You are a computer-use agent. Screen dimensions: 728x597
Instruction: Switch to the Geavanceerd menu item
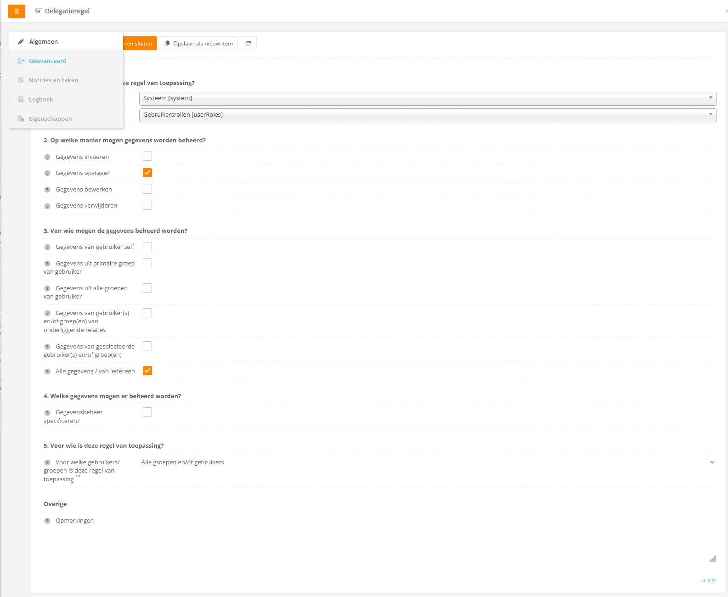48,61
